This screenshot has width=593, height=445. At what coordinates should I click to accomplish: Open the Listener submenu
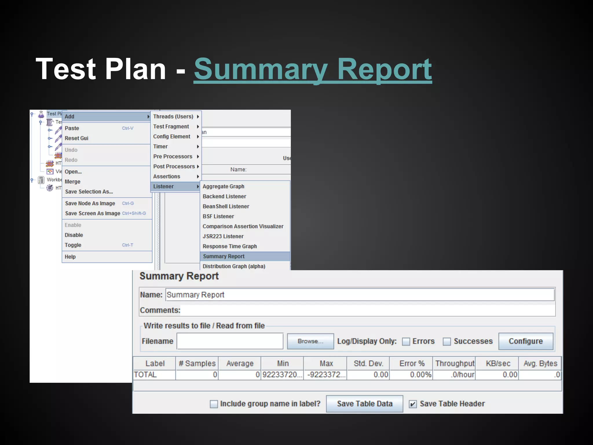[x=176, y=187]
